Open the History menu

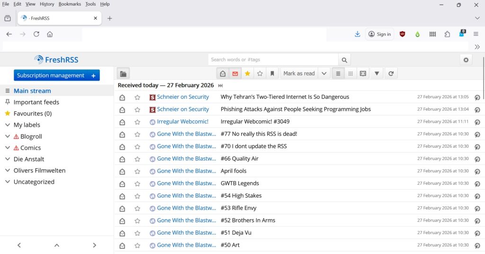(x=47, y=4)
